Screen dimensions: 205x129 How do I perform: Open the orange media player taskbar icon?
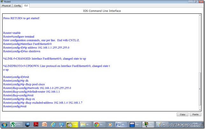click(x=110, y=125)
